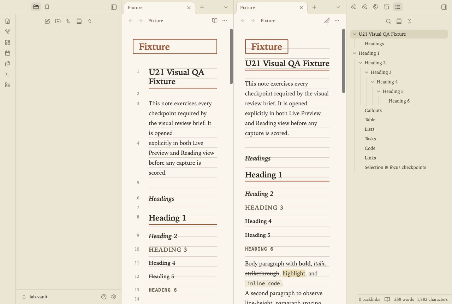Select the right Fixture tab

[271, 7]
